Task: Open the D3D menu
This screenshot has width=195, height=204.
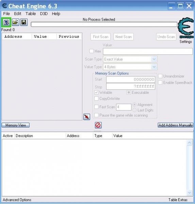Action: pos(44,14)
